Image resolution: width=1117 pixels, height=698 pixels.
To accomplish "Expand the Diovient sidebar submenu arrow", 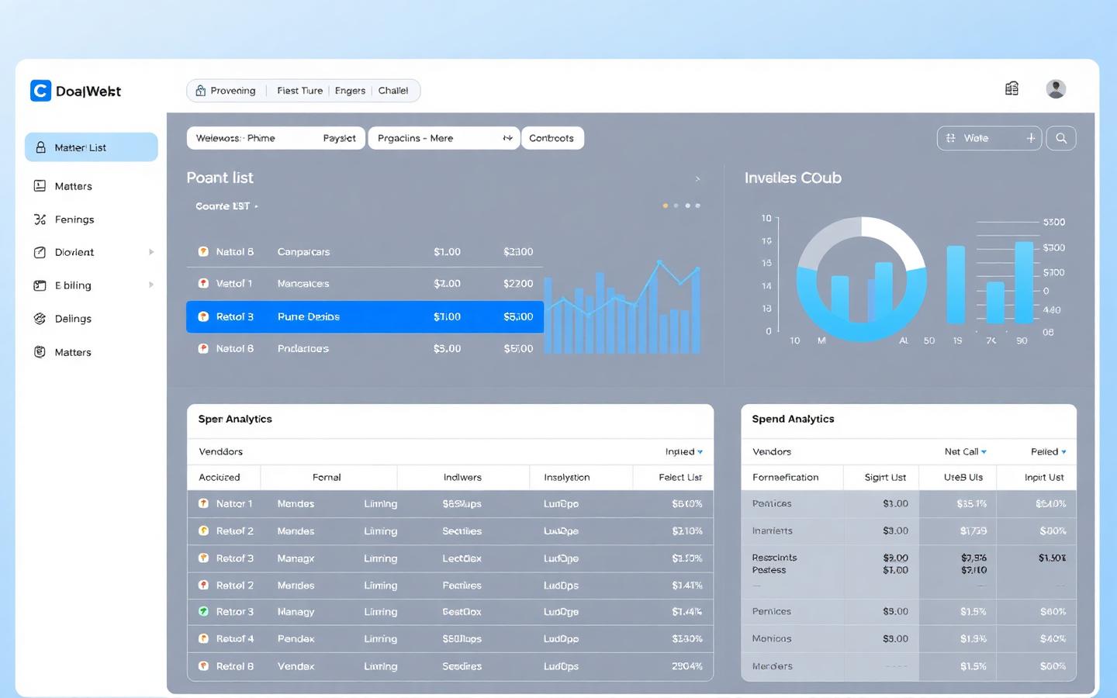I will click(x=151, y=252).
